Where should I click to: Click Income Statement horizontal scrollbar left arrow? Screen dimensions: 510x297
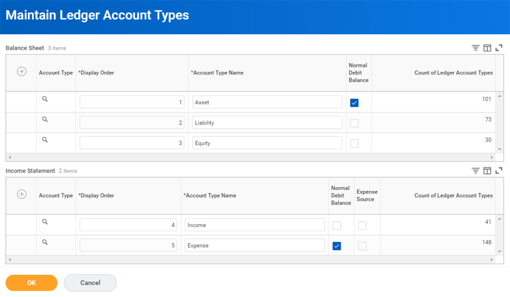pyautogui.click(x=10, y=260)
